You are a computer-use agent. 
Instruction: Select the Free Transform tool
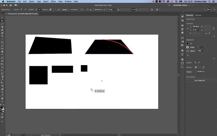pyautogui.click(x=2, y=64)
